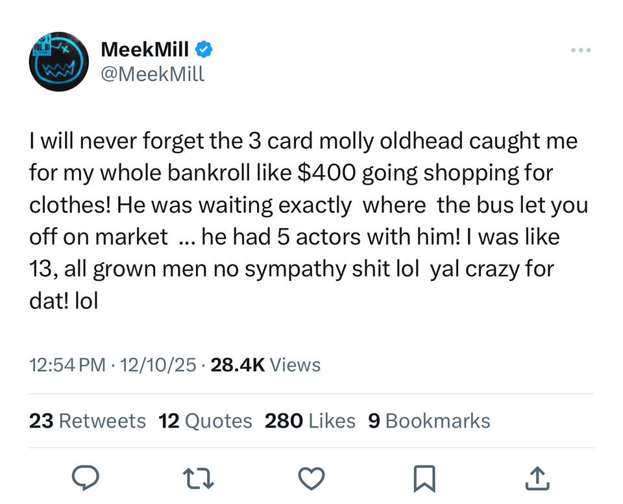Open the 280 Likes list
Image resolution: width=623 pixels, height=504 pixels.
click(x=310, y=421)
